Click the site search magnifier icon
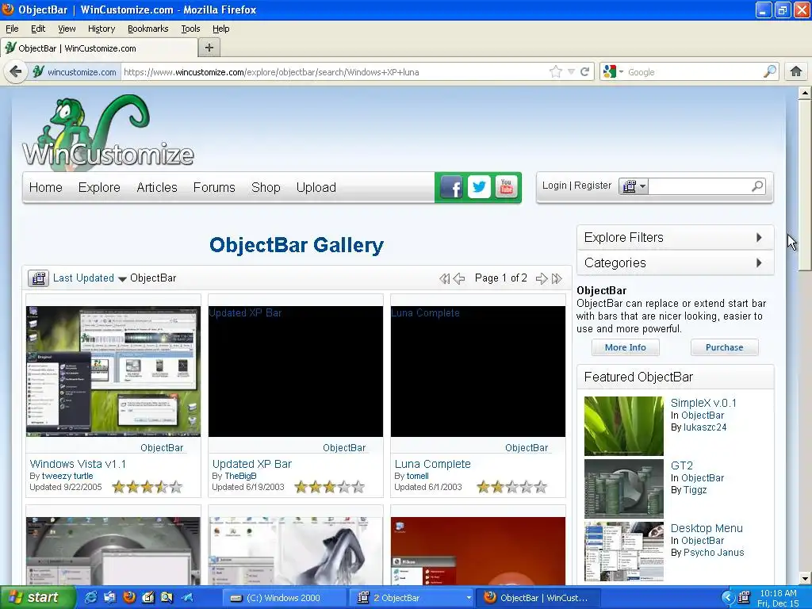812x609 pixels. click(757, 186)
